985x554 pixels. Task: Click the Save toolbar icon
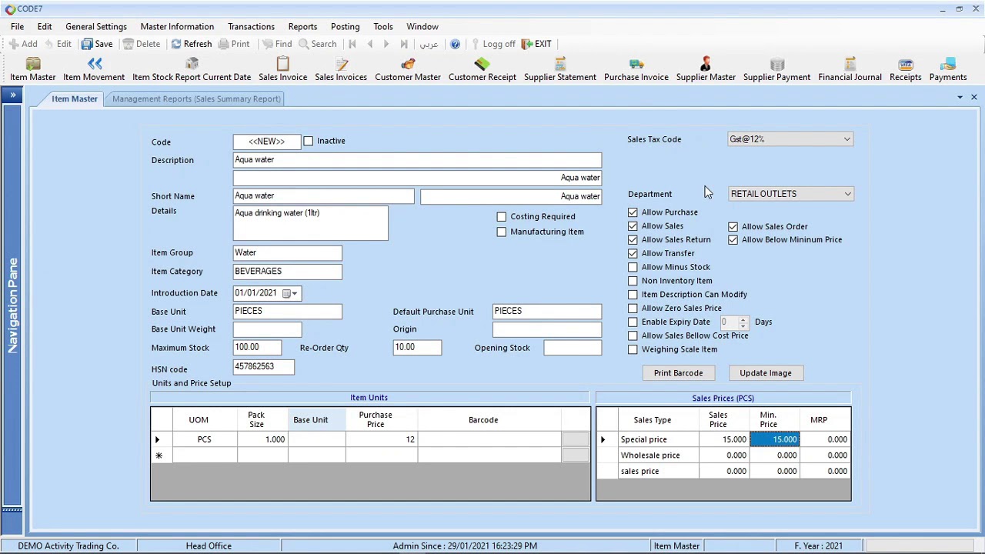coord(97,44)
